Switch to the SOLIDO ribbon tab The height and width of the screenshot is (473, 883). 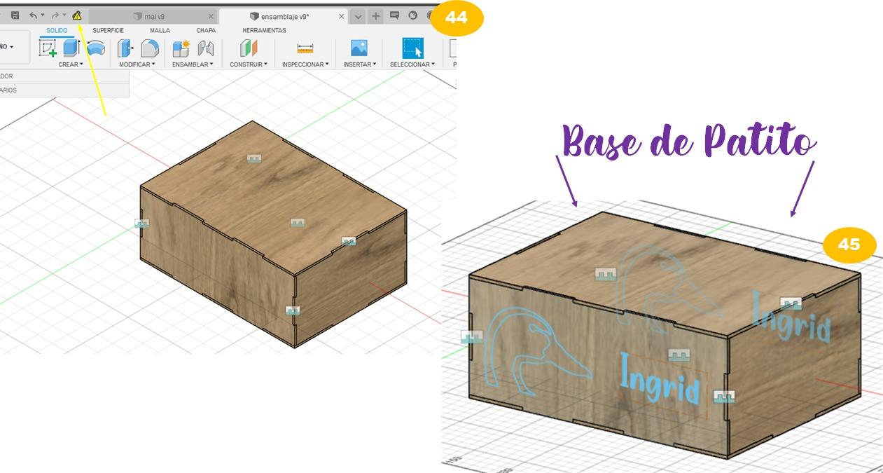tap(57, 30)
